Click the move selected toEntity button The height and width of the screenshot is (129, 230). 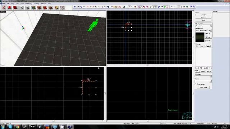click(209, 71)
